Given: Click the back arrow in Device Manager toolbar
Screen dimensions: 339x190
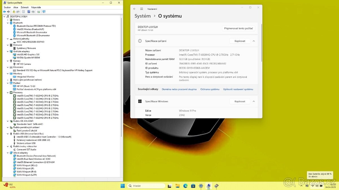Looking at the screenshot, I should click(x=4, y=12).
